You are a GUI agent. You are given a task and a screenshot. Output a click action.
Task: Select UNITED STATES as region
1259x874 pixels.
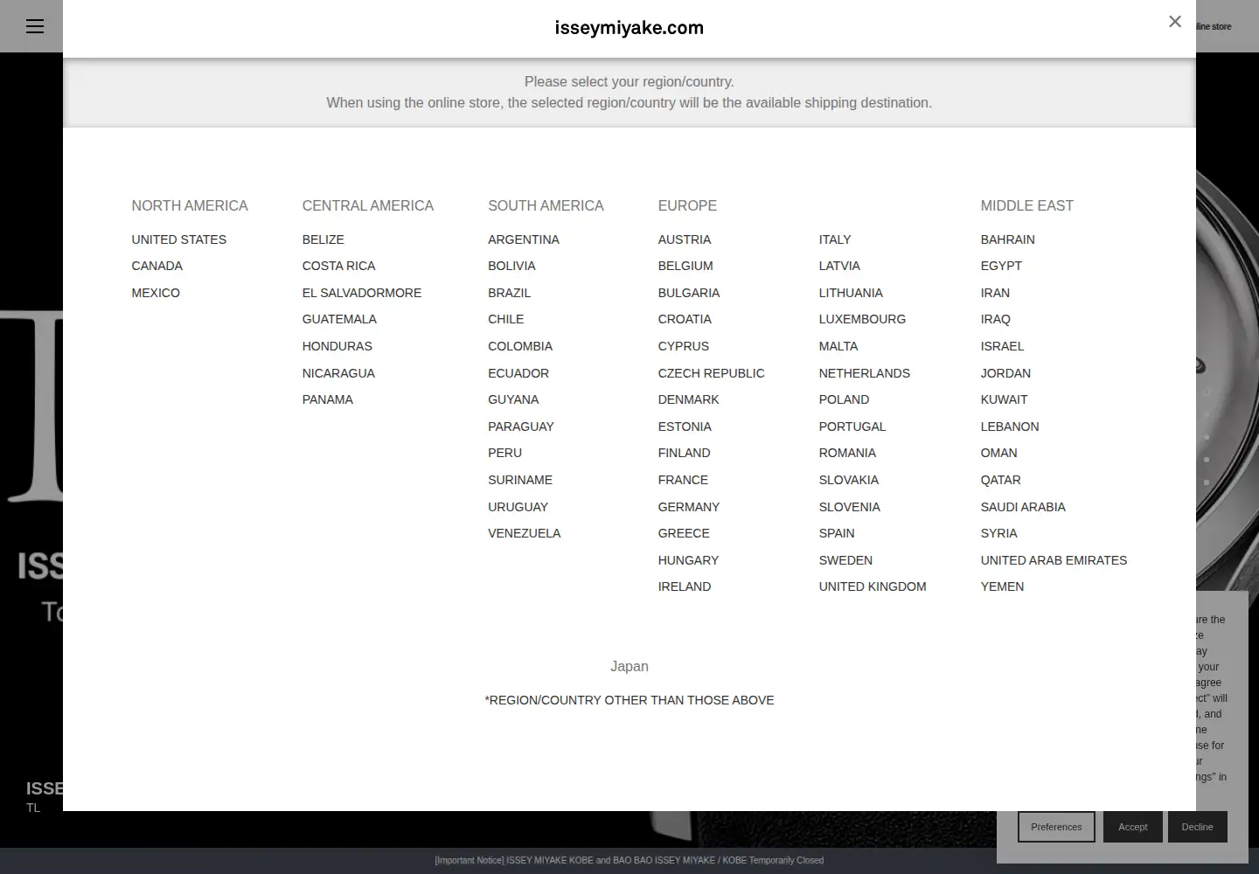[x=179, y=239]
